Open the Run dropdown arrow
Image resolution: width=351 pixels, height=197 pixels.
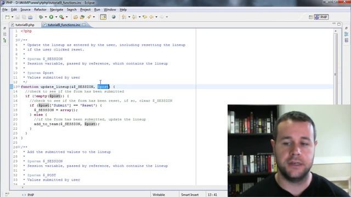(56, 17)
